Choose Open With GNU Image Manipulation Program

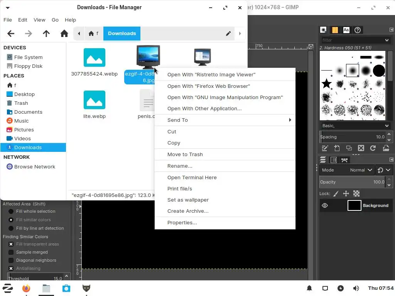coord(225,98)
